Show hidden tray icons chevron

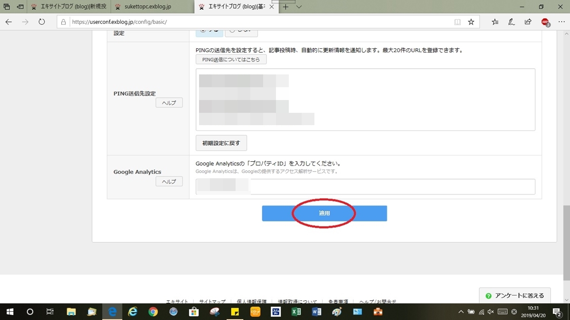pos(461,312)
